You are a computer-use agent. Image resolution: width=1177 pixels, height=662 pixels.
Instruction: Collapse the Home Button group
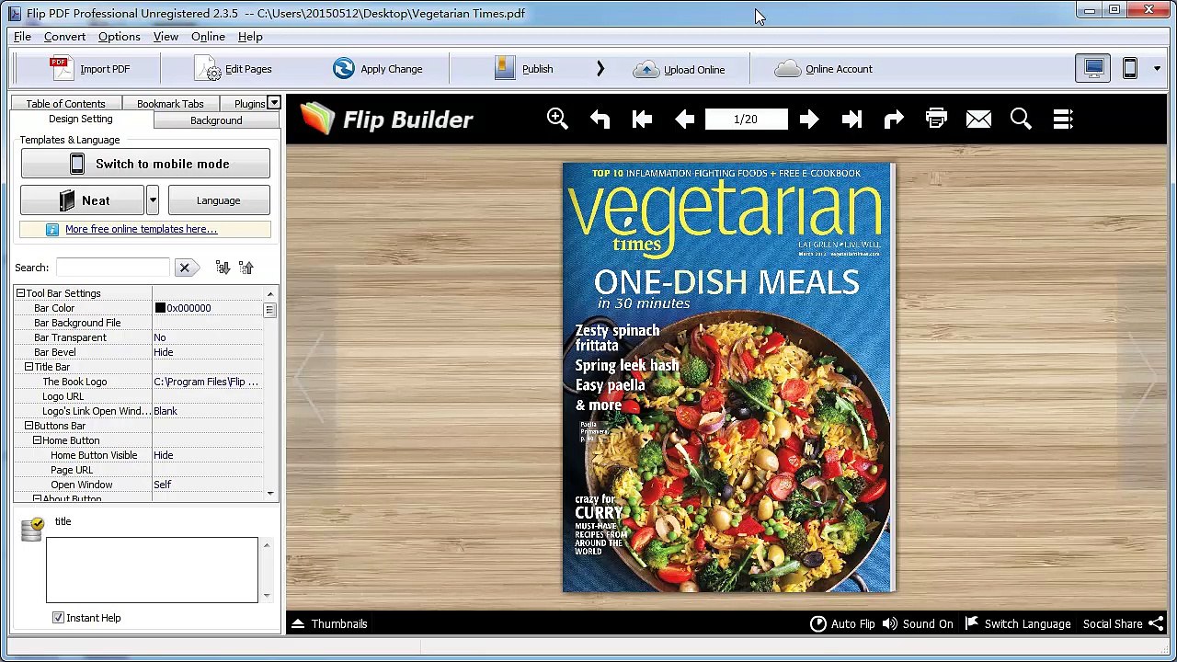[37, 440]
